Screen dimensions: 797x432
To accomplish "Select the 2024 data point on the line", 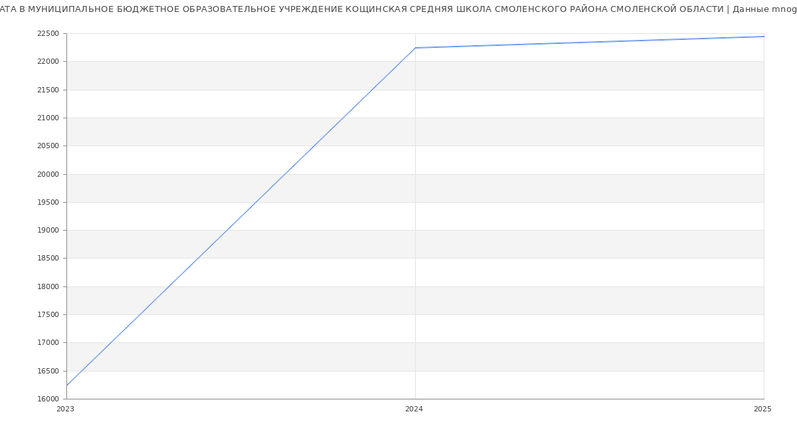I will point(415,48).
